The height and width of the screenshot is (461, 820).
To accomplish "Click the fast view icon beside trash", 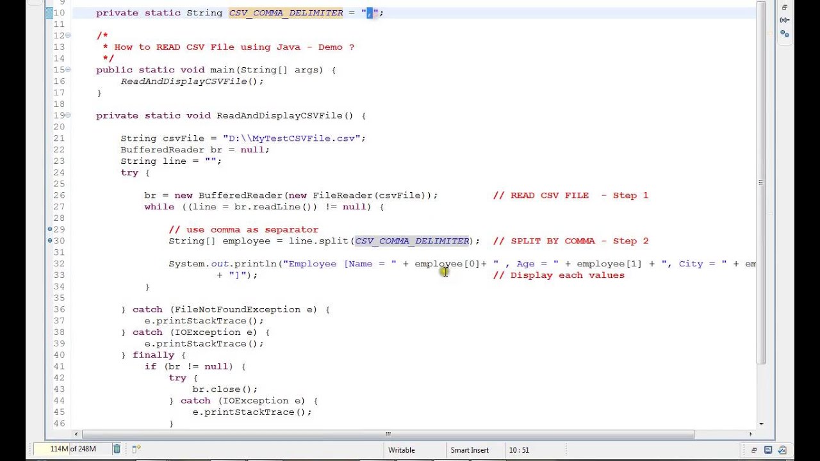I will point(136,449).
